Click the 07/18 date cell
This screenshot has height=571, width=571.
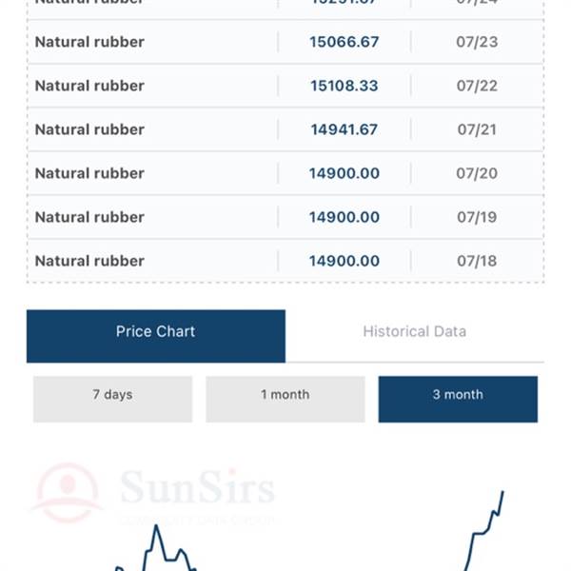477,261
